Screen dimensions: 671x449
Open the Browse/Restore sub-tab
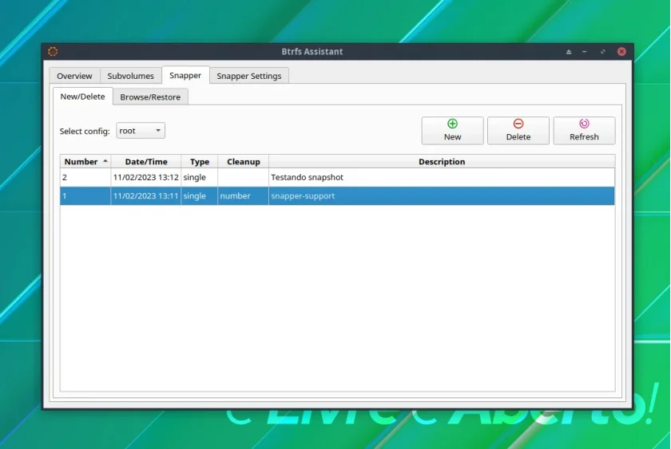[150, 97]
